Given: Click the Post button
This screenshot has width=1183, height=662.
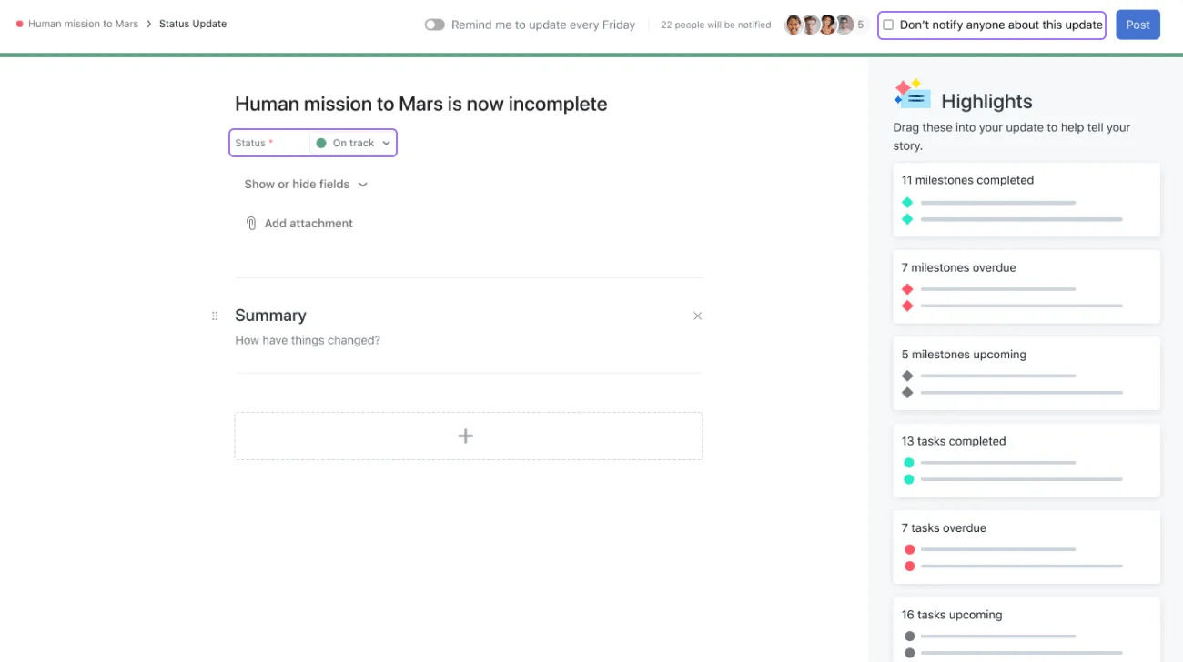Looking at the screenshot, I should coord(1137,25).
